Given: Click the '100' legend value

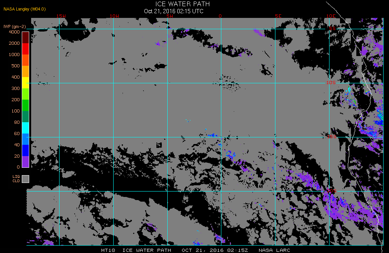Looking at the screenshot, I should 16,111.
